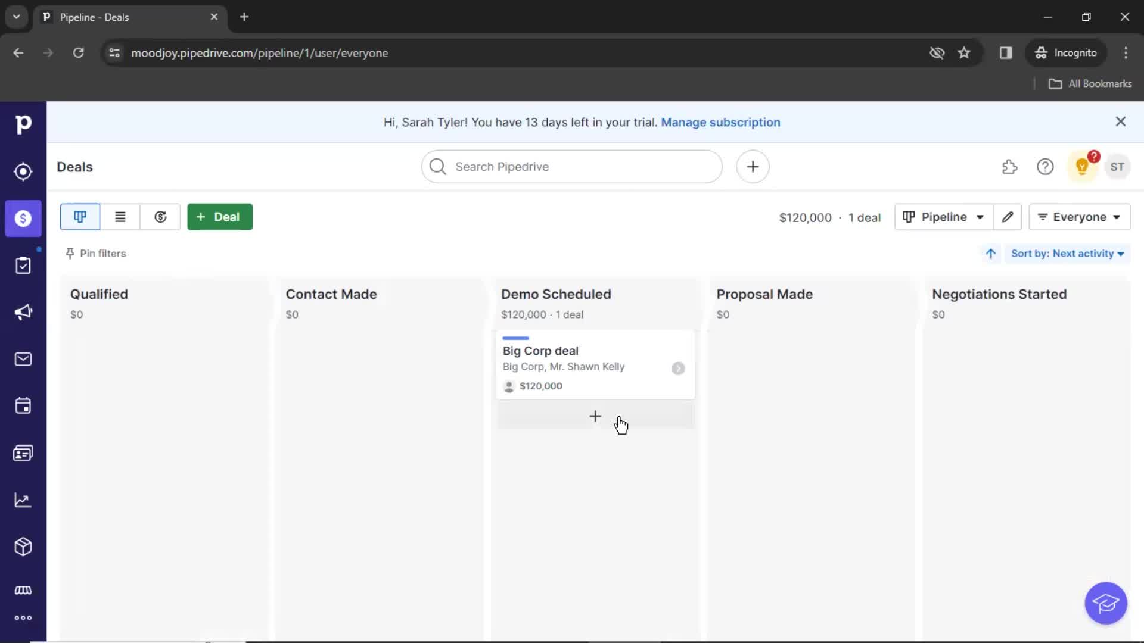Open Chrome menu three dots
The height and width of the screenshot is (643, 1144).
[x=1126, y=53]
